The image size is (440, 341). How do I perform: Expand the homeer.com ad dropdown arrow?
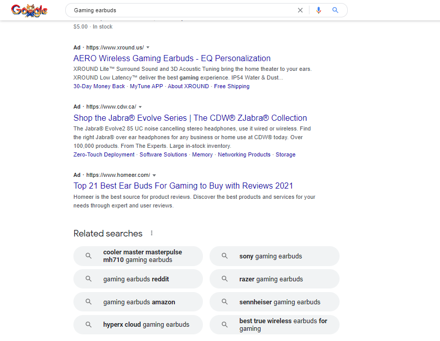[154, 175]
